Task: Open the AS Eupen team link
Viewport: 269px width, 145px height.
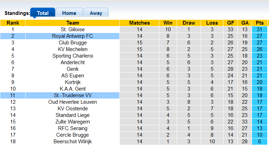Action: (73, 76)
